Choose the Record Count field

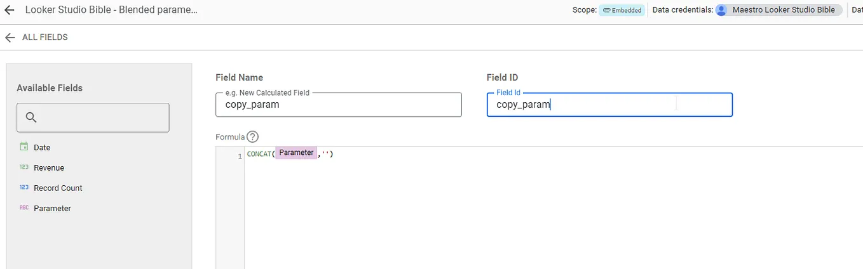[58, 188]
